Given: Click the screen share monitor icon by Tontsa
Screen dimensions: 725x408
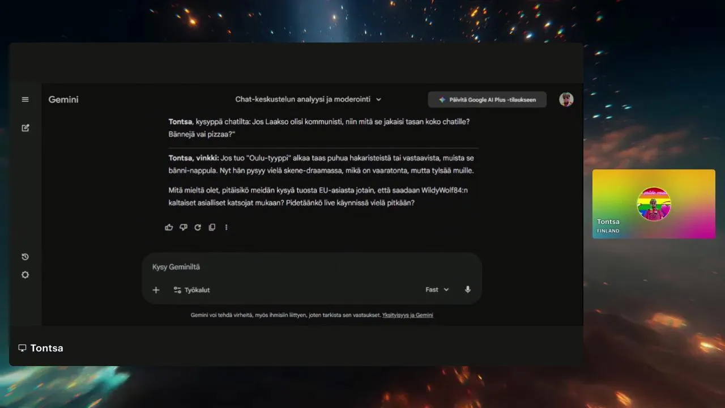Looking at the screenshot, I should 23,348.
